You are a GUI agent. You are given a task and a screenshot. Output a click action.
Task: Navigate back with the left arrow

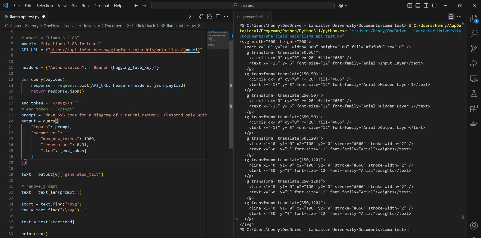(x=136, y=6)
